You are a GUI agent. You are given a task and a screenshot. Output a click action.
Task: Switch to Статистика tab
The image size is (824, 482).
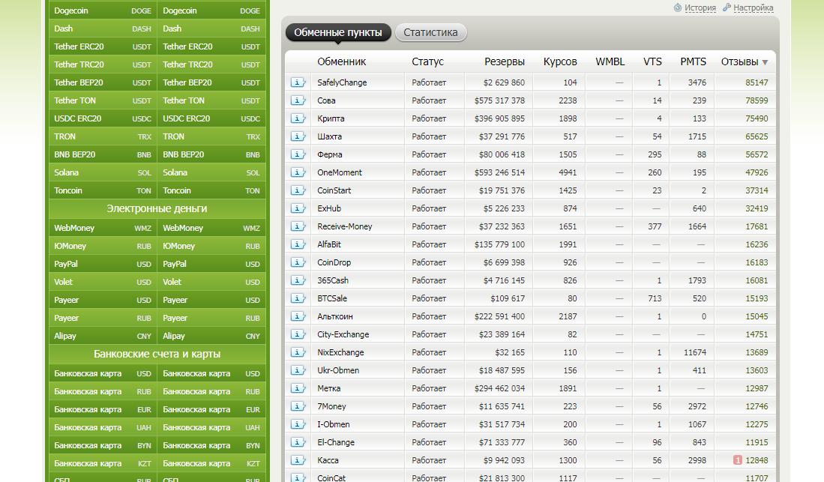coord(430,32)
